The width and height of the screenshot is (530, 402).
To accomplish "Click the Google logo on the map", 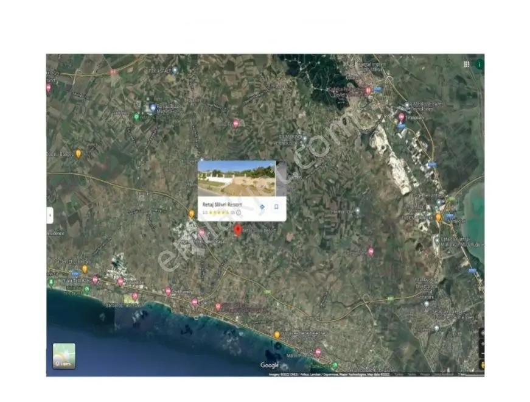I will pos(270,365).
